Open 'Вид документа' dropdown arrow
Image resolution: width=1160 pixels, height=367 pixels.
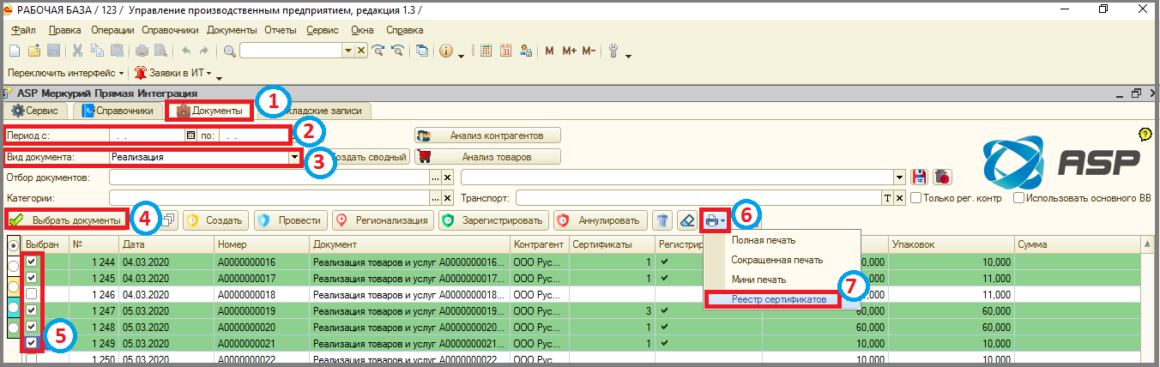pyautogui.click(x=295, y=157)
